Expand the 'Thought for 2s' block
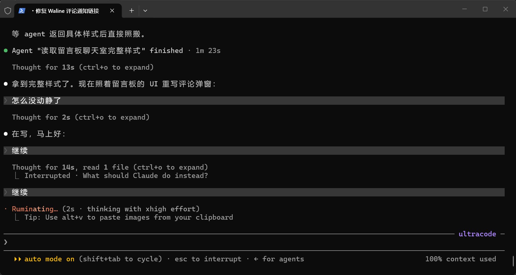Screen dimensions: 516x275 81,117
